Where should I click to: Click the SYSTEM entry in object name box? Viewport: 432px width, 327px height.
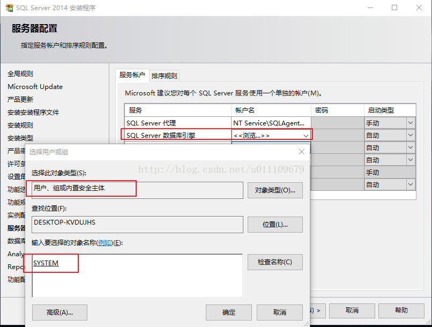tap(46, 263)
